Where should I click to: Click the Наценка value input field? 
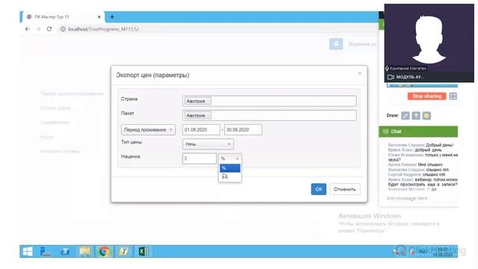(x=199, y=158)
